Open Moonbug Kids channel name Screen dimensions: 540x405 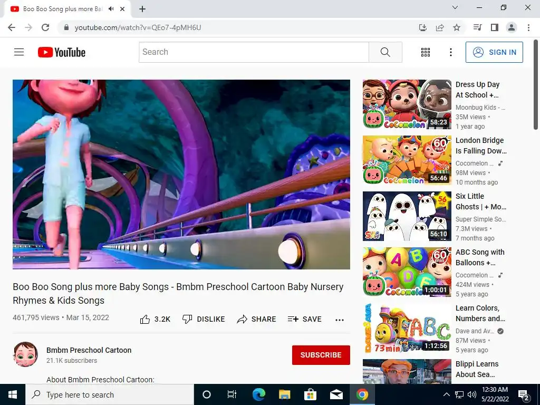point(480,108)
